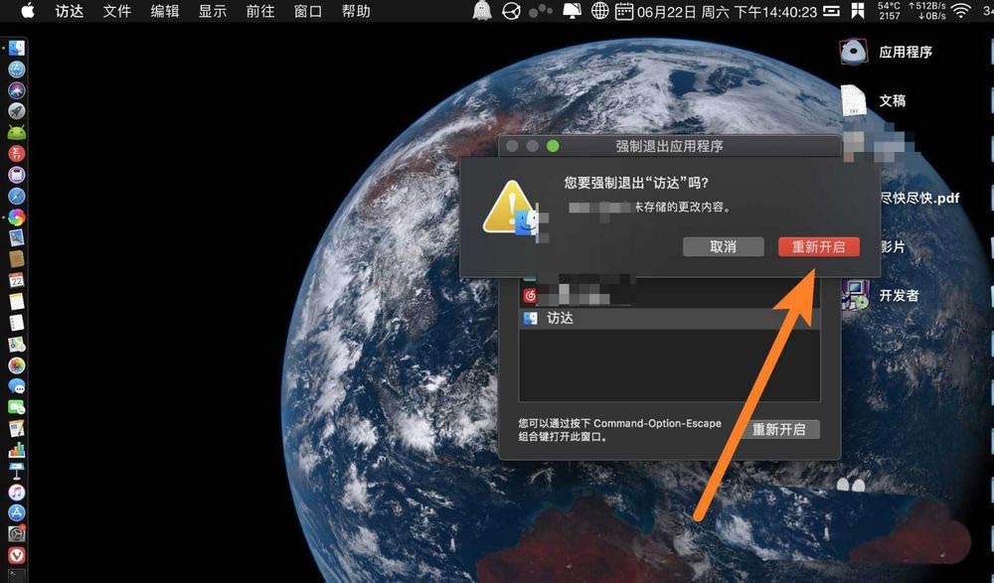Open Pages app in the dock

pyautogui.click(x=17, y=428)
